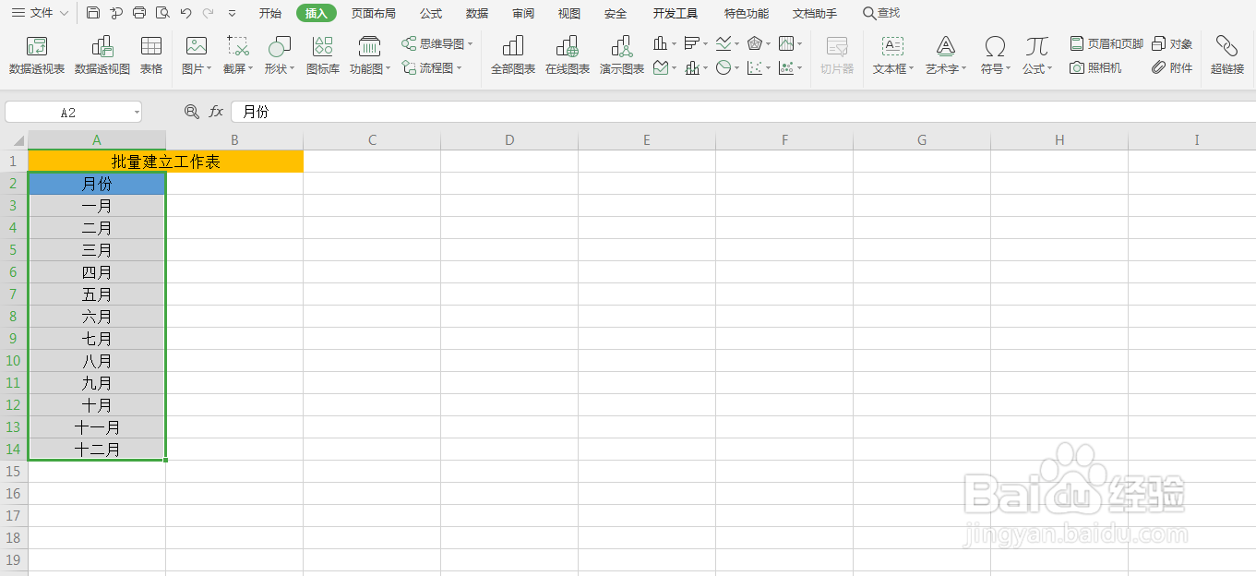The image size is (1256, 576).
Task: Open the 文件 menu dropdown arrow
Action: [64, 14]
